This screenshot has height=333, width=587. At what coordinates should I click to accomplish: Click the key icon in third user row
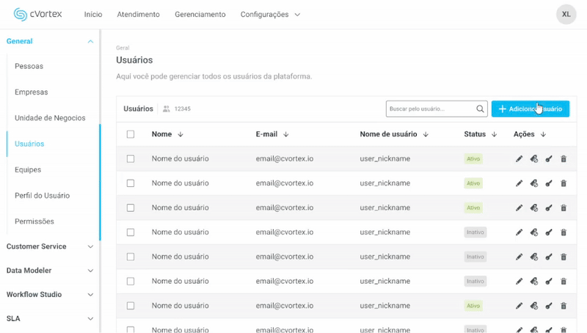[x=549, y=208]
